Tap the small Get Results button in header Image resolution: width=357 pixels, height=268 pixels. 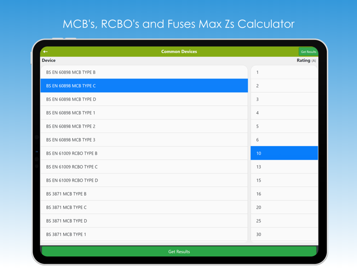308,52
